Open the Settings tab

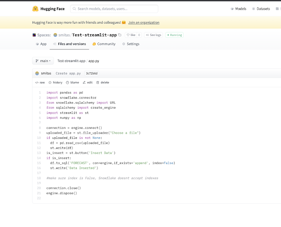pos(131,44)
